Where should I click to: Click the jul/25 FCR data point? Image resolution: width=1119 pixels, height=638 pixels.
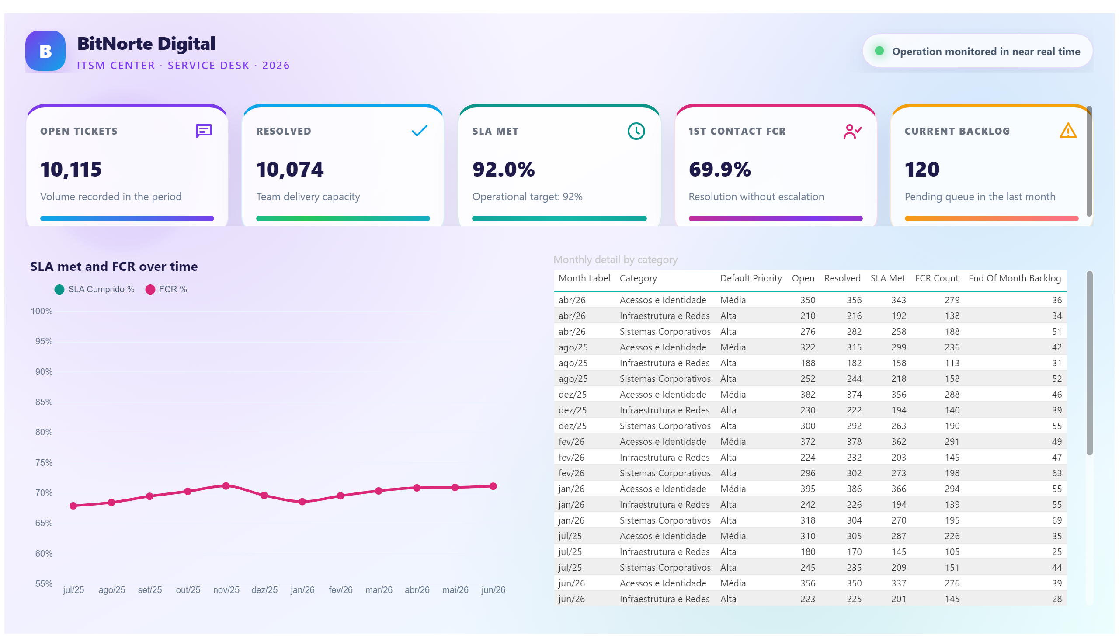coord(73,506)
